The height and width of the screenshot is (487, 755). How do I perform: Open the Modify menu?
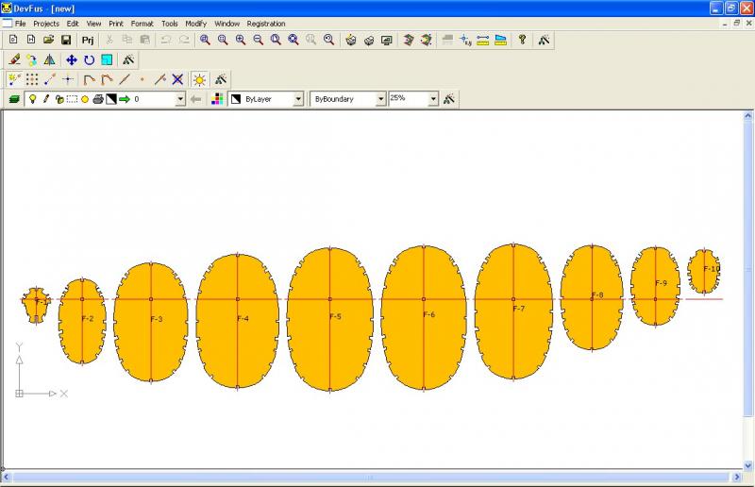click(195, 23)
